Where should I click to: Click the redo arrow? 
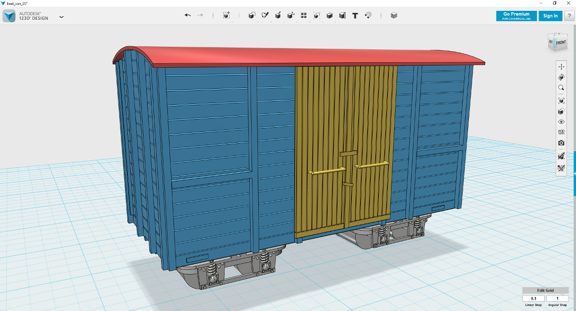pos(200,15)
